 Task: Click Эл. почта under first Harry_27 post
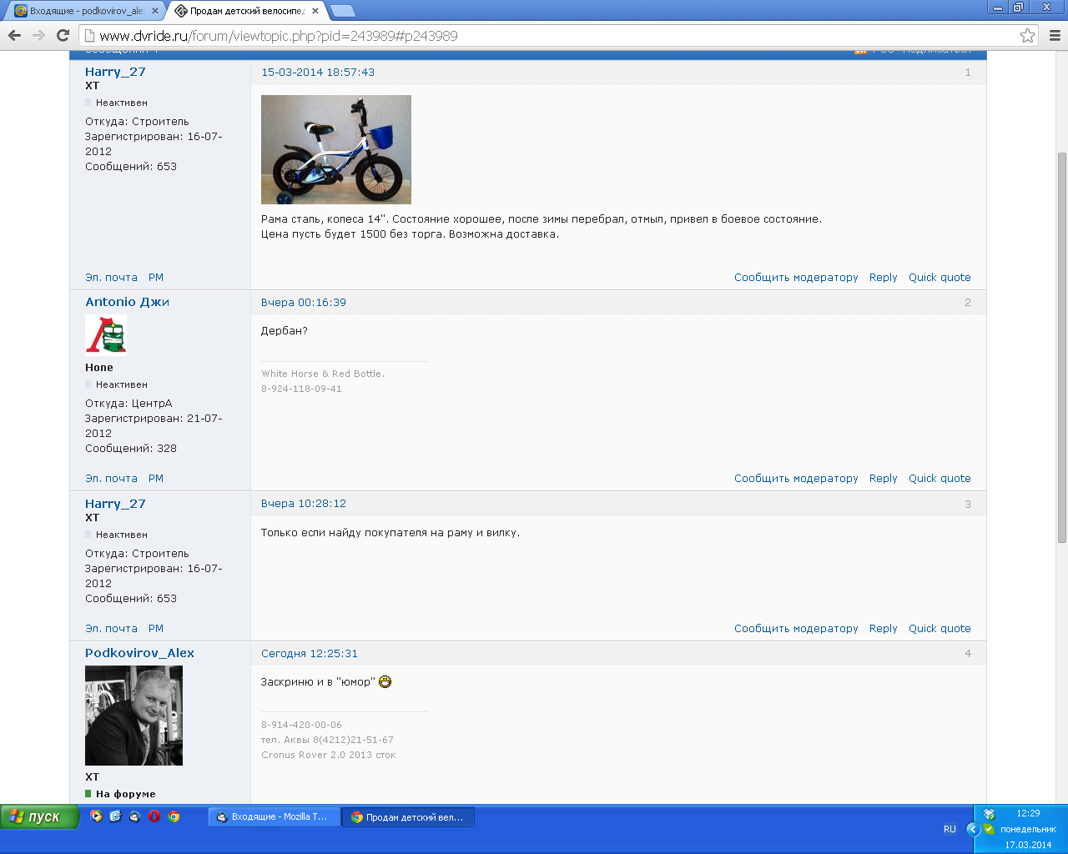(x=111, y=278)
